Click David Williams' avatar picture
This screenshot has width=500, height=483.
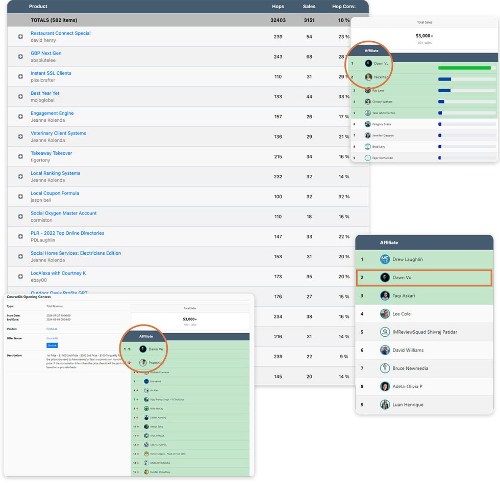(x=385, y=350)
